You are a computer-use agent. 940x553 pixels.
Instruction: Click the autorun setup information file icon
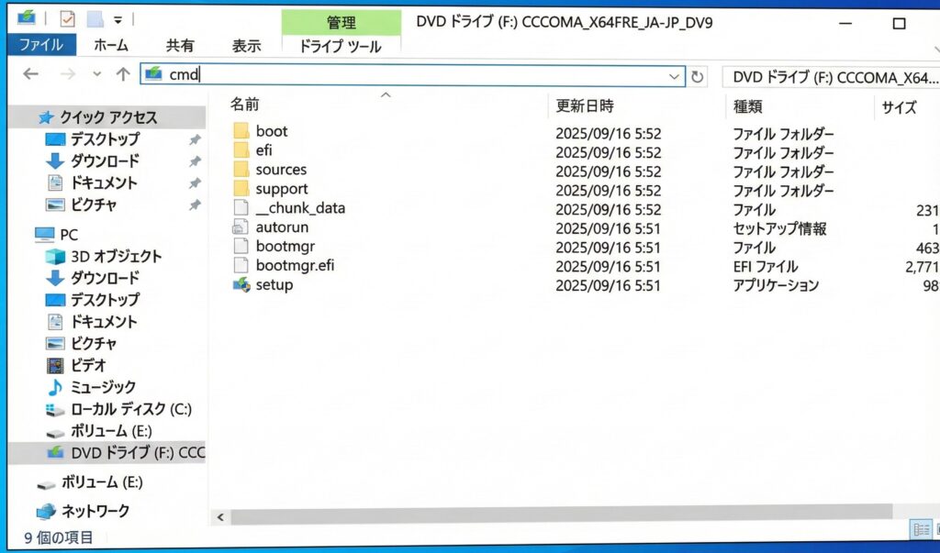241,227
